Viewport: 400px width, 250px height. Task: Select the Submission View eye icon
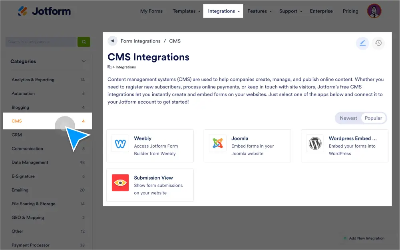coord(120,182)
